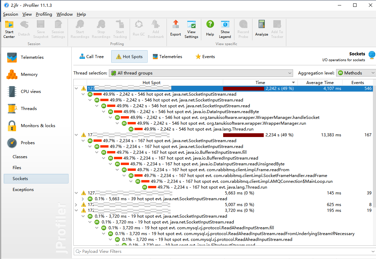
Task: Sort by the Average Time column header
Action: 320,83
